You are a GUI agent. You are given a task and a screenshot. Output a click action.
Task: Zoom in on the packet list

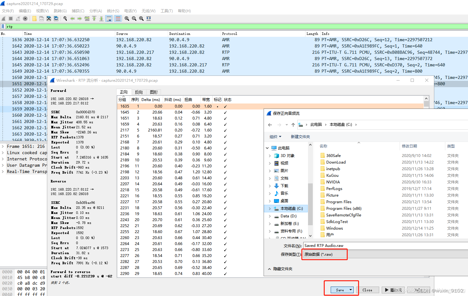pos(127,19)
